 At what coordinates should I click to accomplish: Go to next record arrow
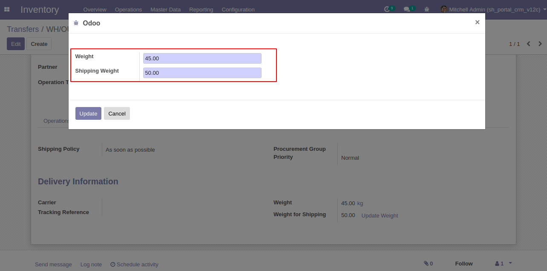tap(540, 44)
